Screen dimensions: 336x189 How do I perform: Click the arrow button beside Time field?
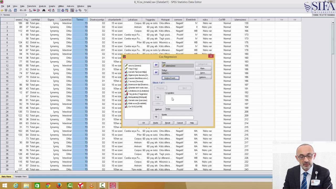[x=156, y=65]
